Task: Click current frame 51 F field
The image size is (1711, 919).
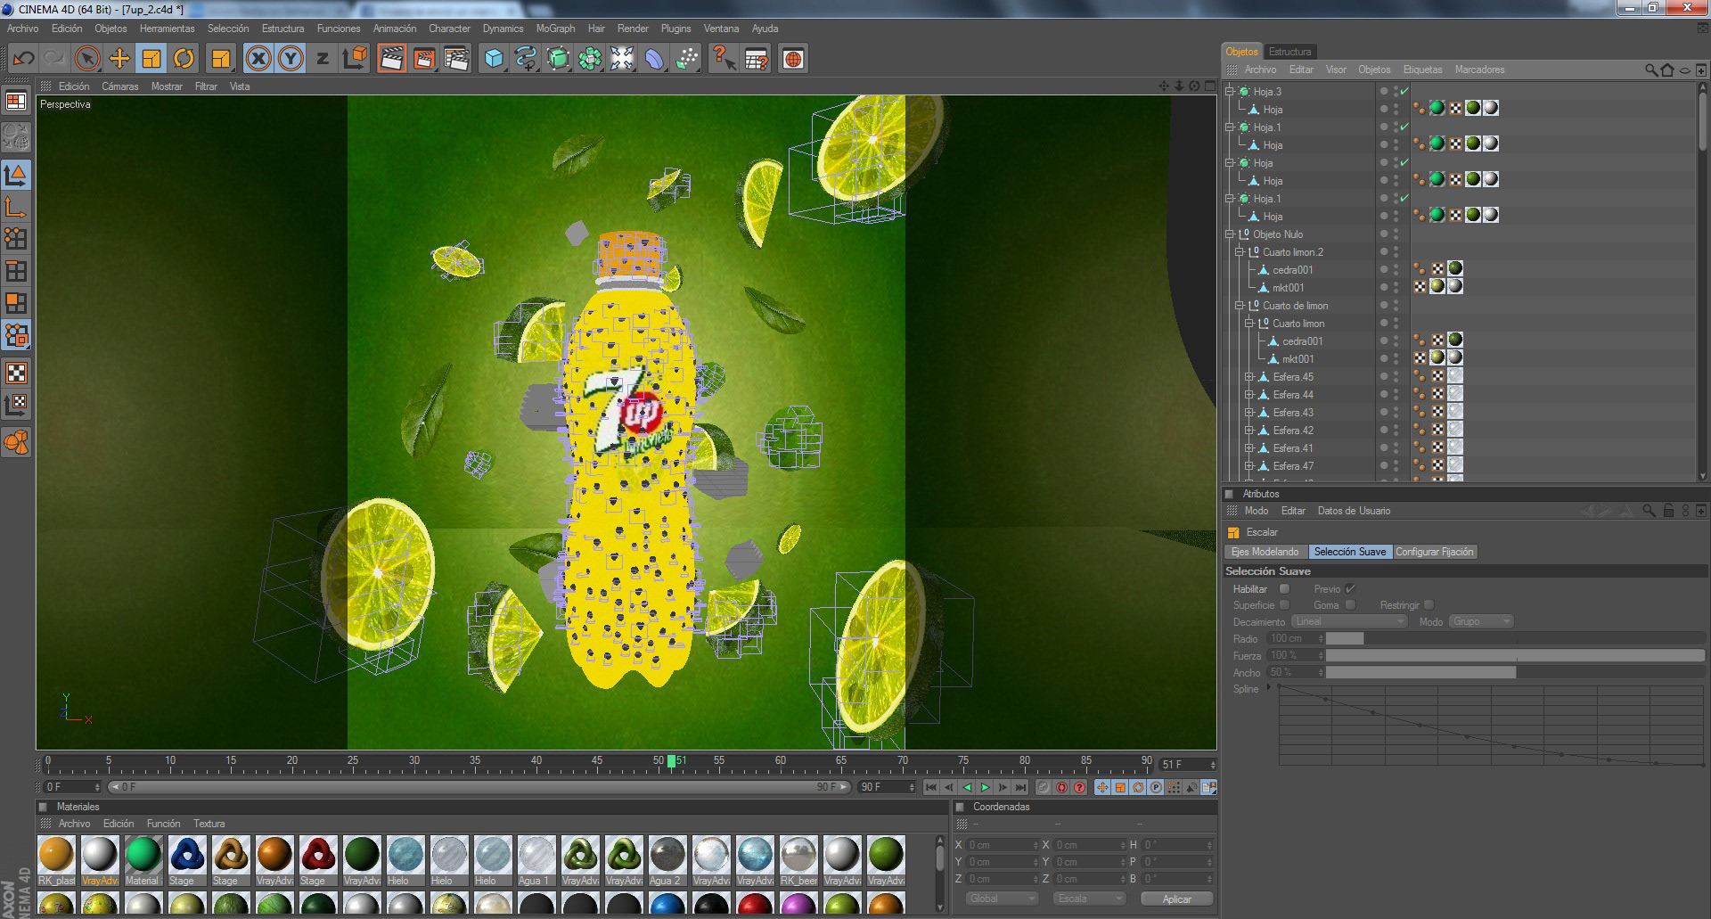Action: (1187, 765)
